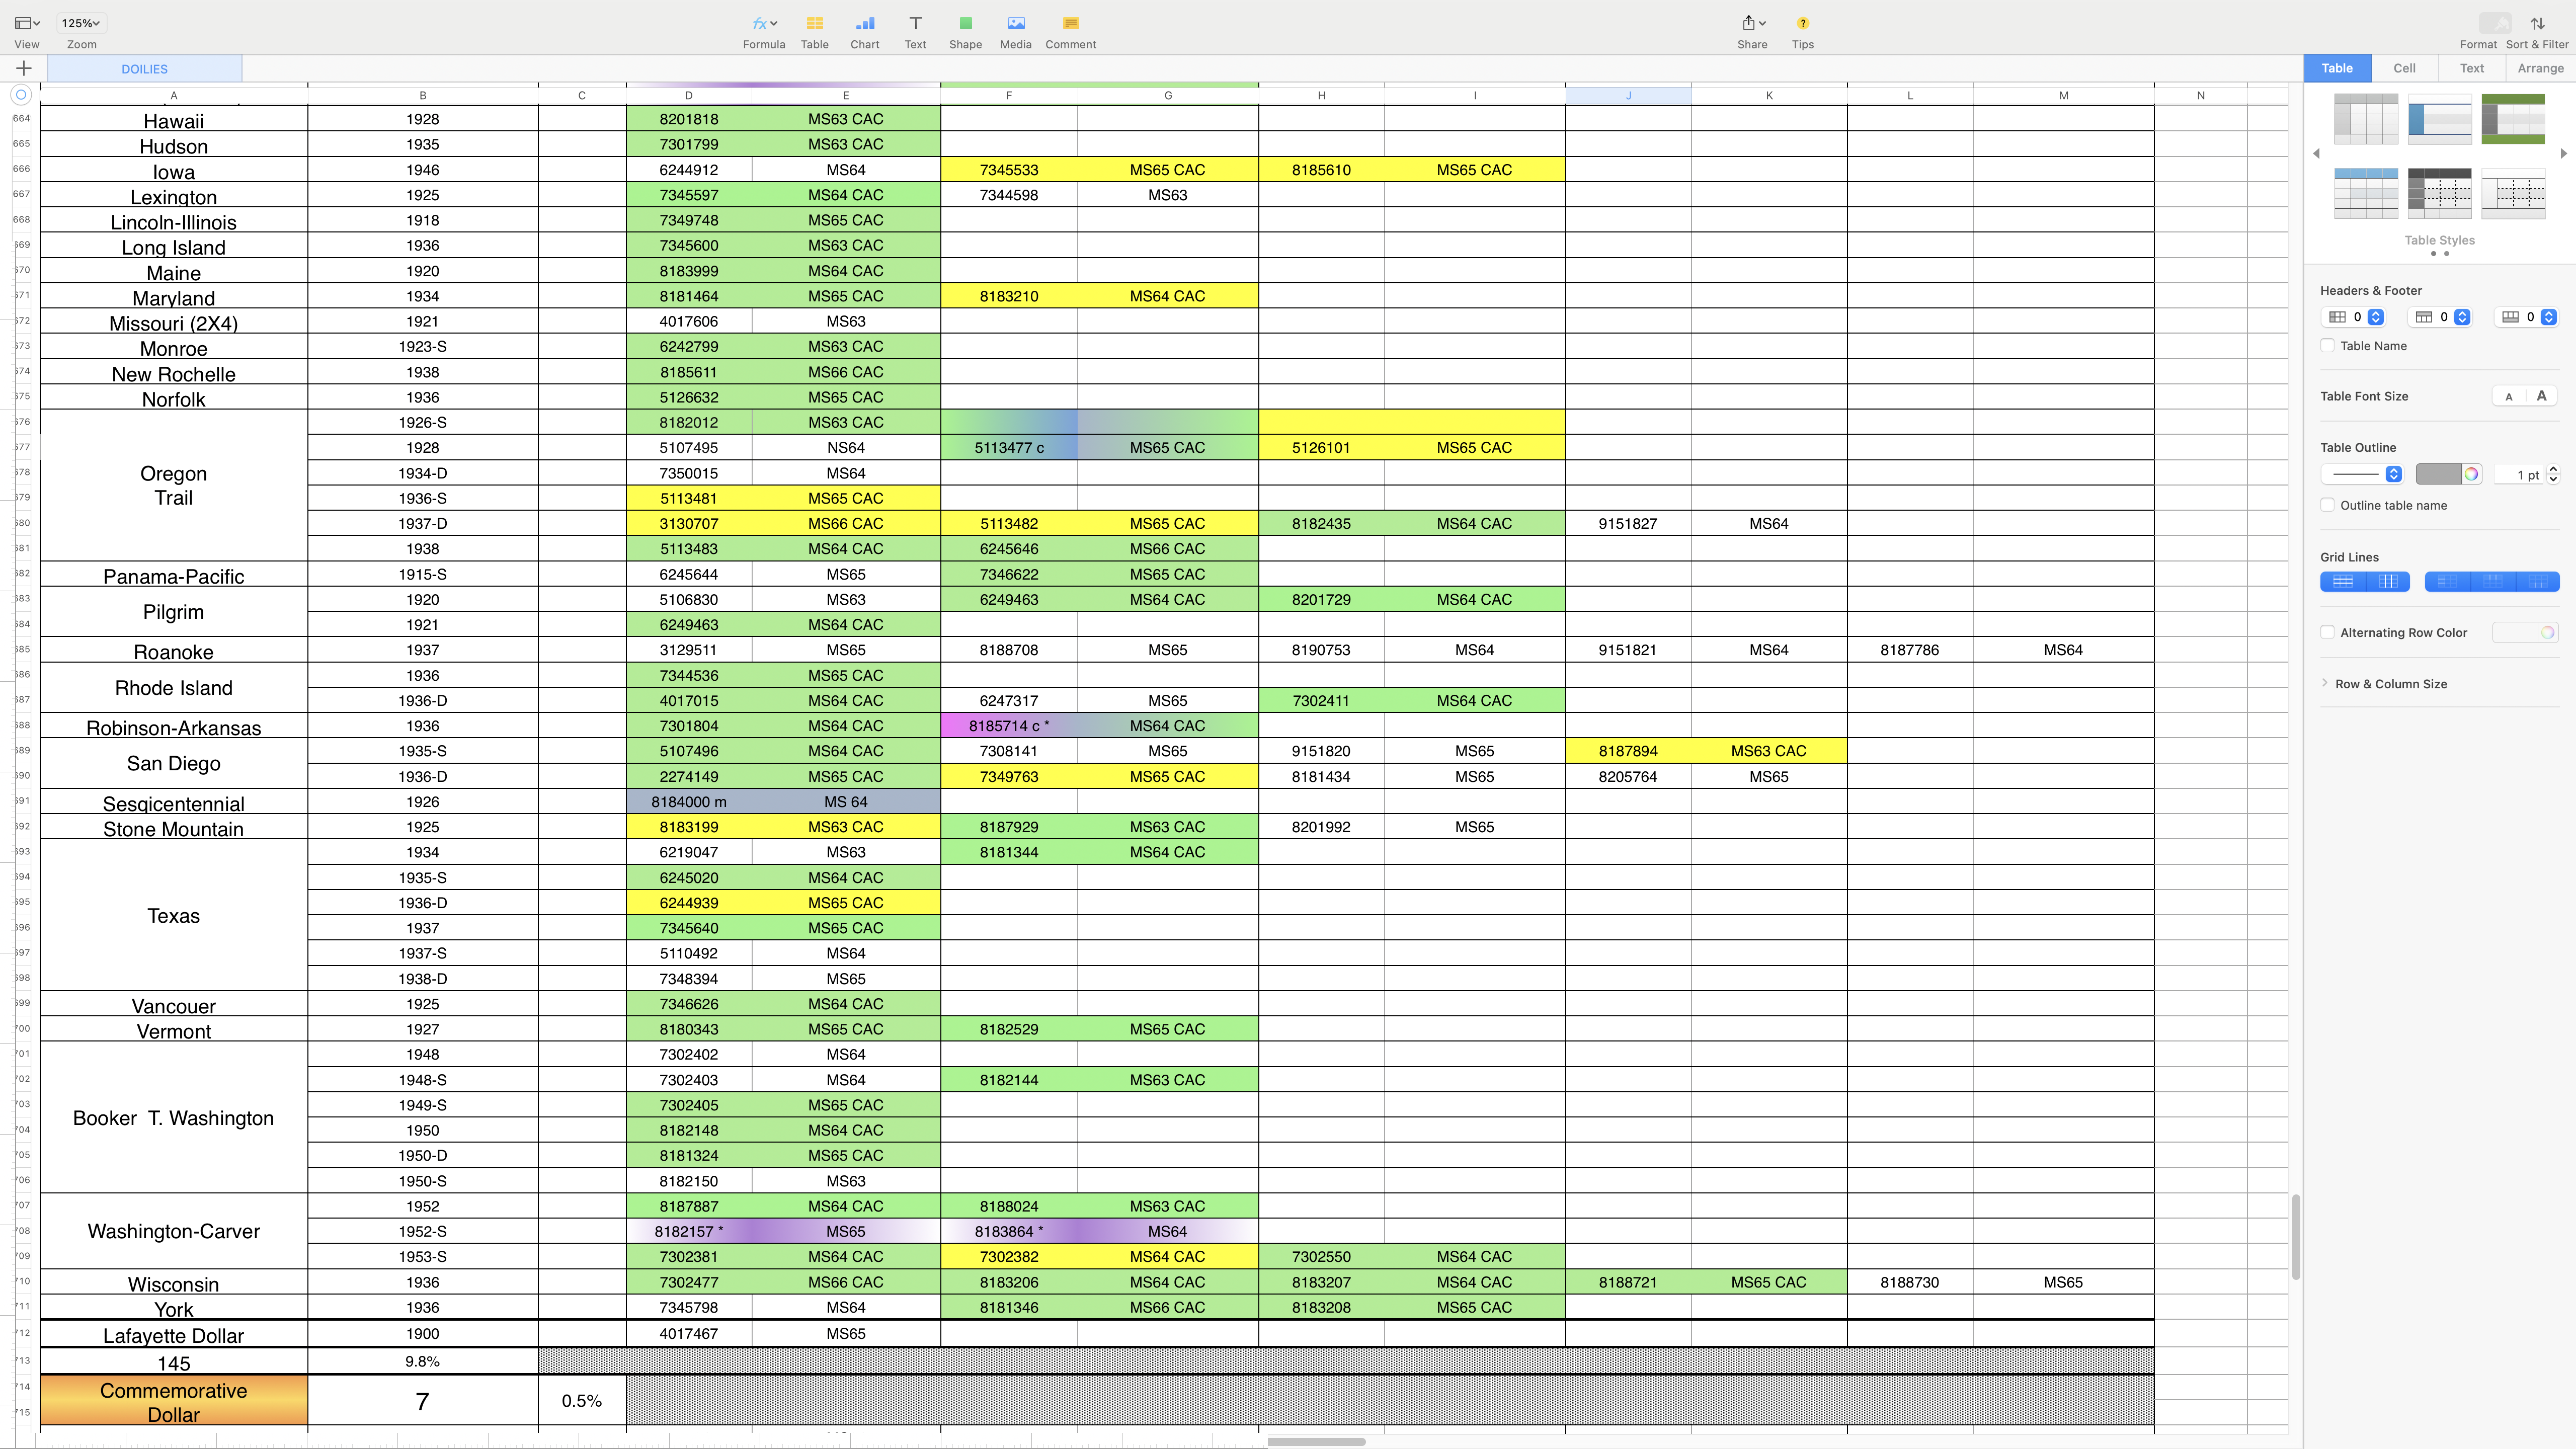Open Table Outline color swatch
2576x1449 pixels.
click(x=2438, y=474)
